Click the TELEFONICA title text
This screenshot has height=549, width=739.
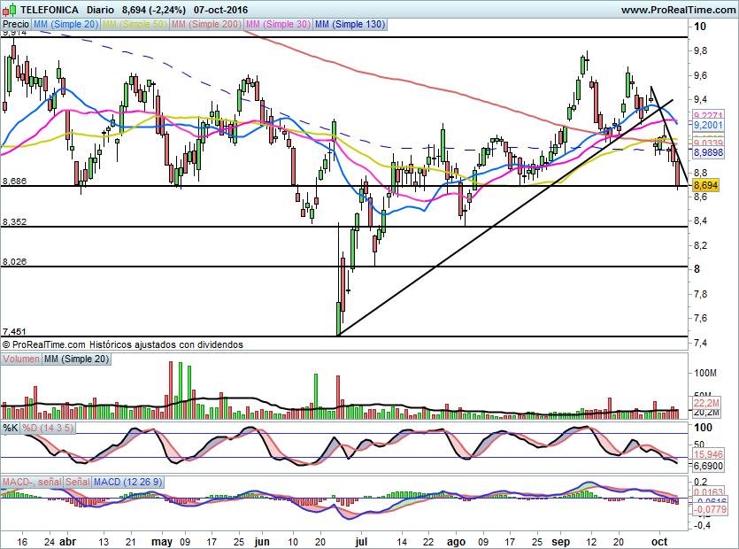(50, 10)
